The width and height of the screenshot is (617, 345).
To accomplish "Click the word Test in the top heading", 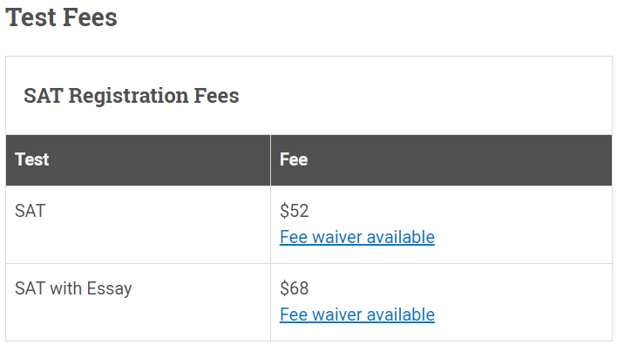I will click(31, 17).
